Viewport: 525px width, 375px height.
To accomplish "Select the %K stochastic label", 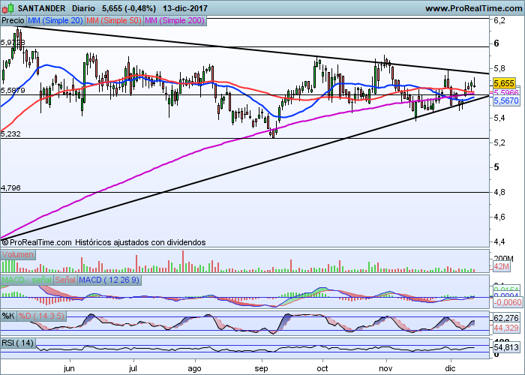I will [x=9, y=315].
